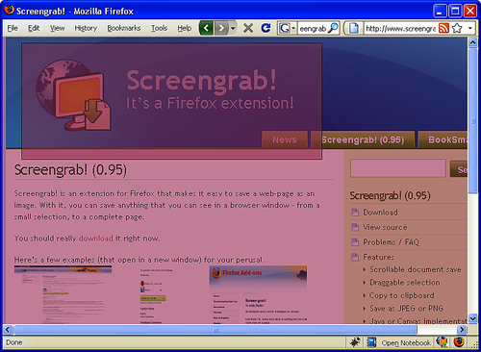The width and height of the screenshot is (481, 352).
Task: Open the Problems / FAQ sidebar link
Action: pos(391,242)
